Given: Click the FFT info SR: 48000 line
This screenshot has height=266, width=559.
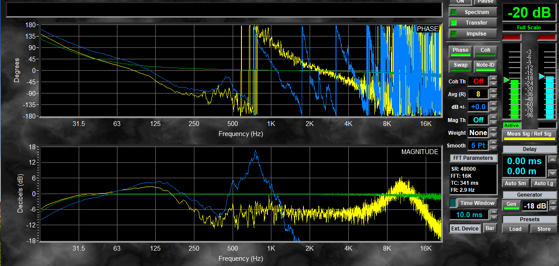Looking at the screenshot, I should 464,169.
